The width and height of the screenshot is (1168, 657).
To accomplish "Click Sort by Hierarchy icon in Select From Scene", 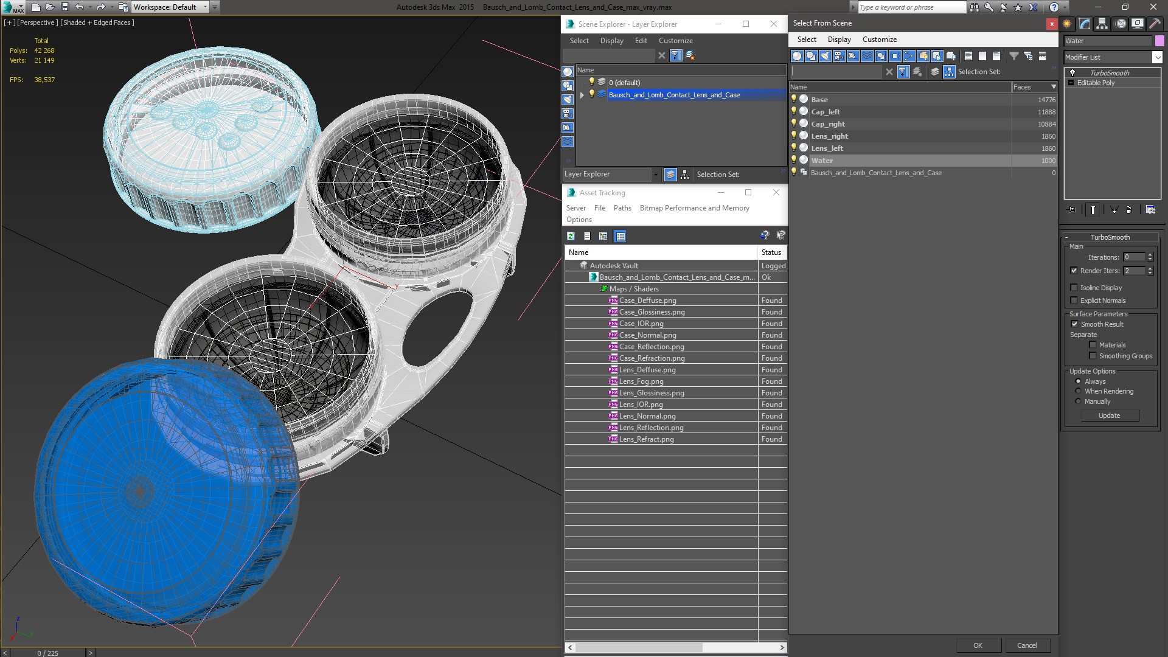I will (x=949, y=72).
